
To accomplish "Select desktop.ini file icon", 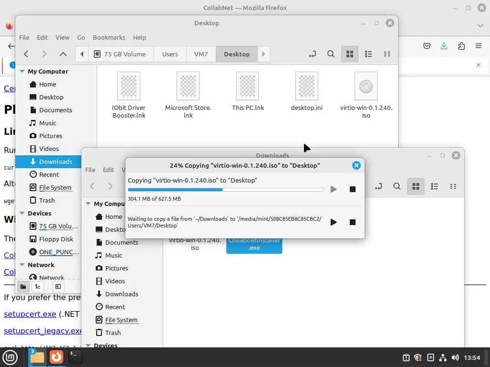I will click(307, 86).
